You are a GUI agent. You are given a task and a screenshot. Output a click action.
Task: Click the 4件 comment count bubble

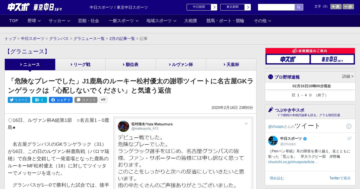click(x=103, y=100)
